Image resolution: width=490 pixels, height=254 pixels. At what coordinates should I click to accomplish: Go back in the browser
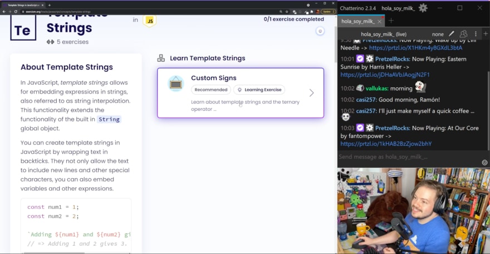tap(4, 12)
